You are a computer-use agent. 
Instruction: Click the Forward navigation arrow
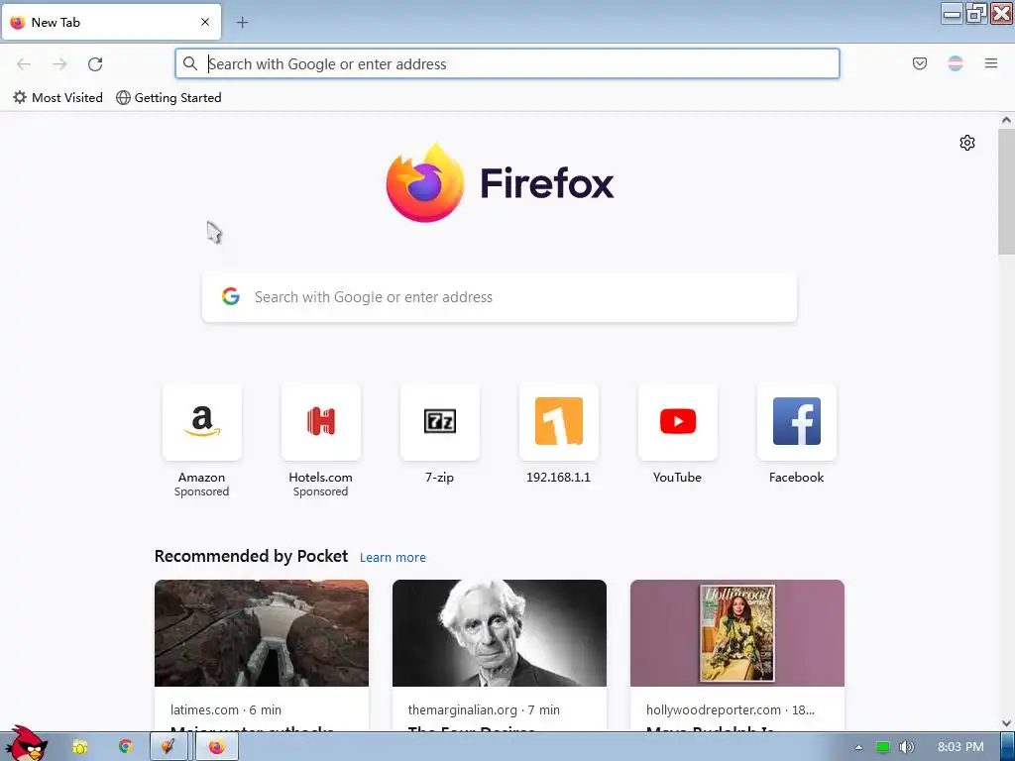[59, 64]
